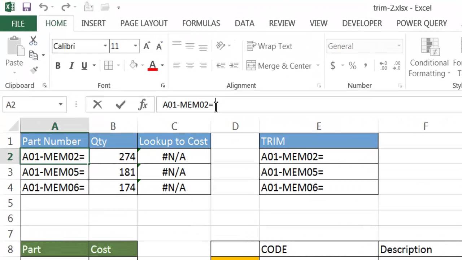462x260 pixels.
Task: Switch to the REVIEW tab
Action: tap(282, 23)
